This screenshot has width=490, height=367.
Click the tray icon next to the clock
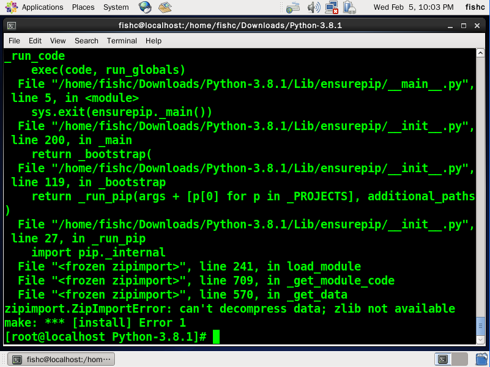350,7
